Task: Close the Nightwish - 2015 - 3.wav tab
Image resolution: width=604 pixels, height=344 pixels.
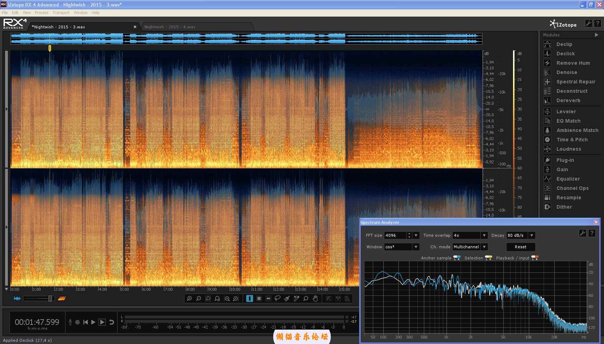Action: point(135,27)
